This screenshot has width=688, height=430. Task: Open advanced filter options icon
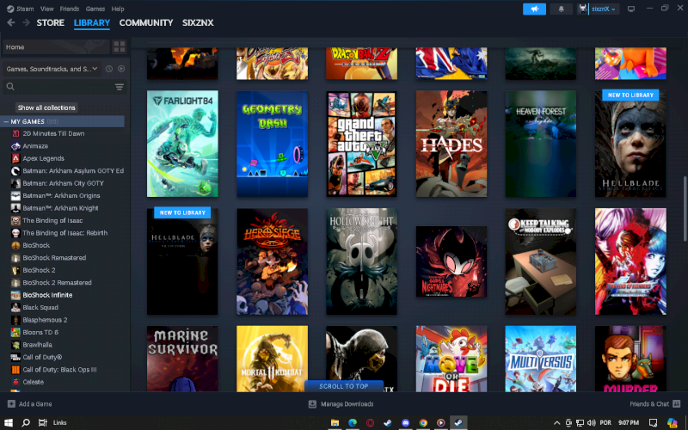(x=120, y=87)
